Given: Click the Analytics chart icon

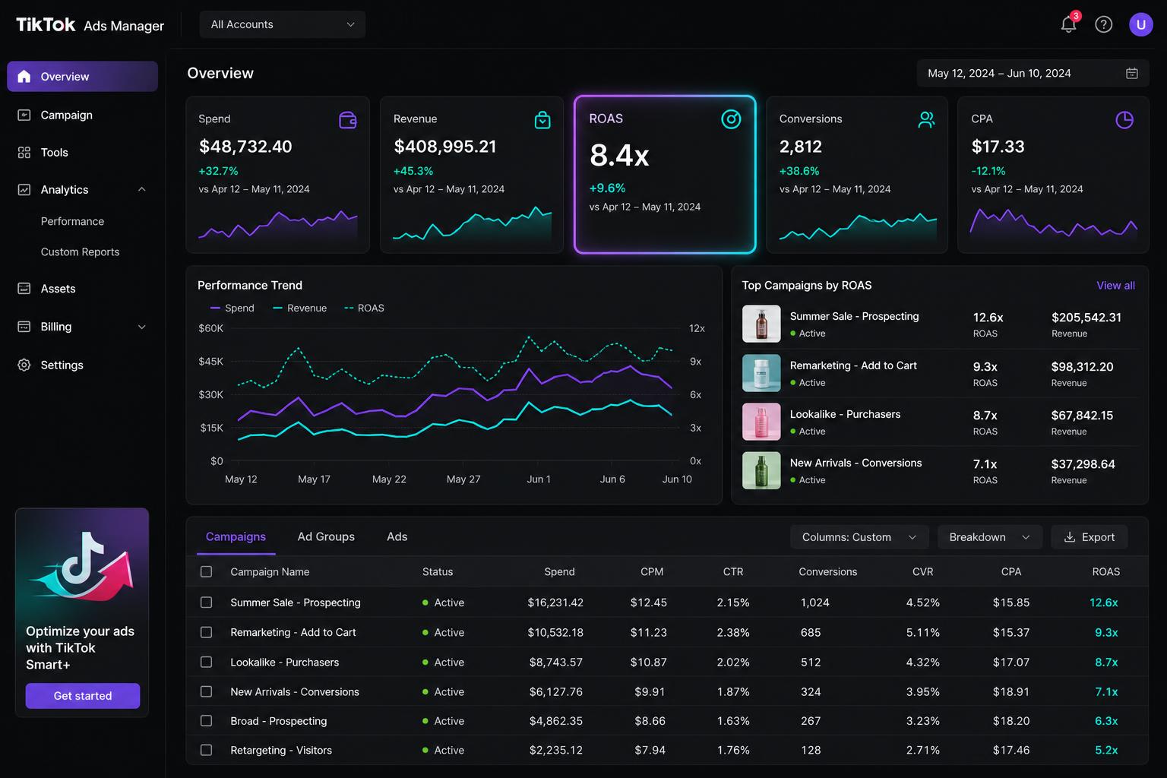Looking at the screenshot, I should click(x=24, y=189).
